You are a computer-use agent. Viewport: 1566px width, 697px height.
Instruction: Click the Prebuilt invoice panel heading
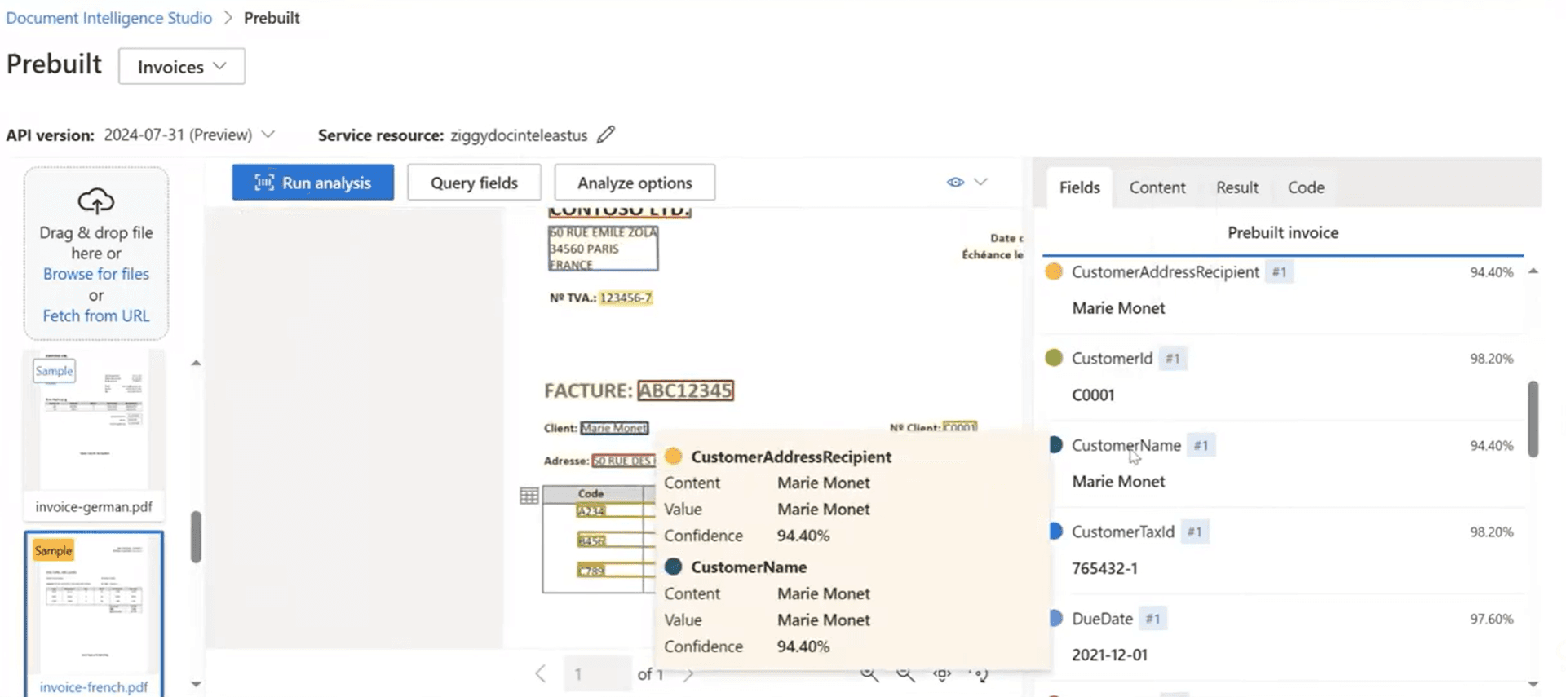(1283, 232)
